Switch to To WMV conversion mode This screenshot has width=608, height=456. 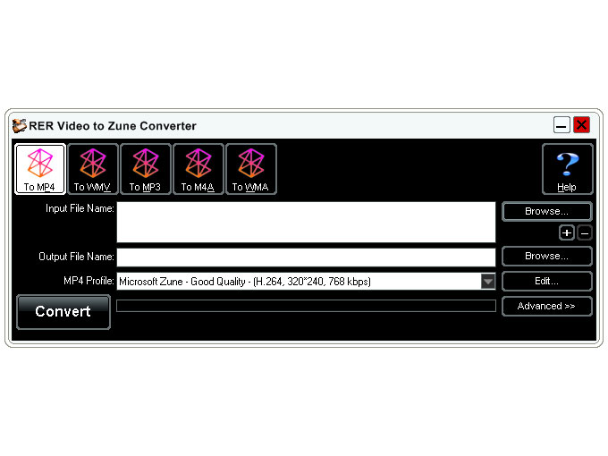(93, 169)
